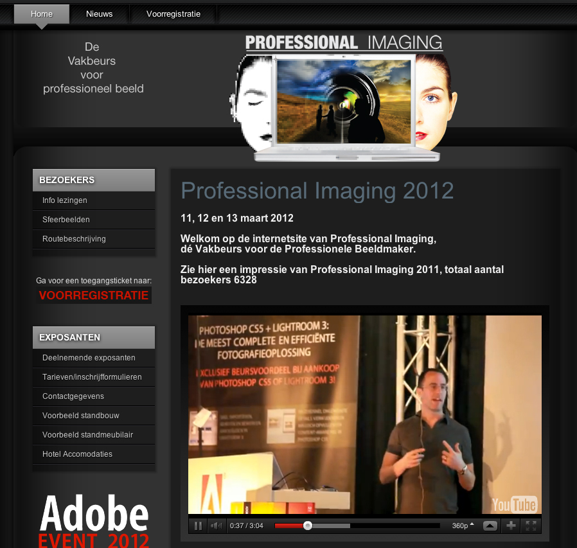Open Tarieven/inschrijfformulieren

pyautogui.click(x=94, y=377)
